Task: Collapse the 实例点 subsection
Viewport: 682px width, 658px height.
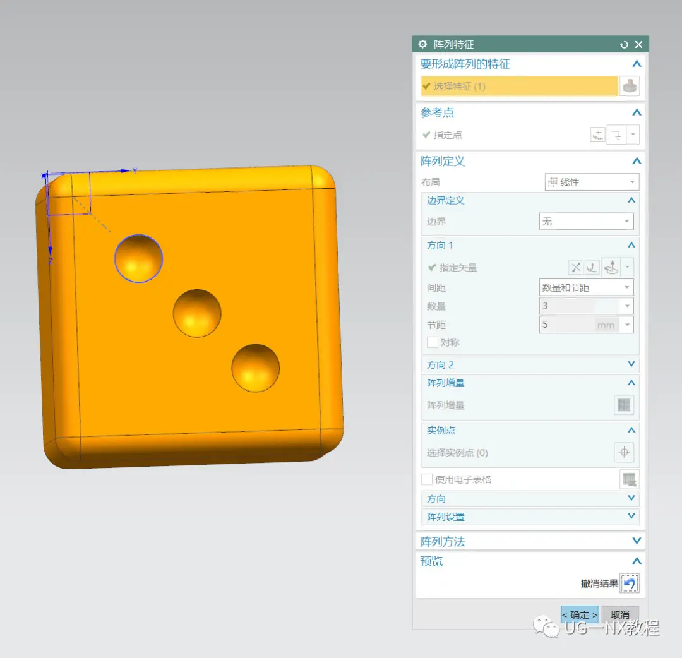Action: tap(631, 430)
